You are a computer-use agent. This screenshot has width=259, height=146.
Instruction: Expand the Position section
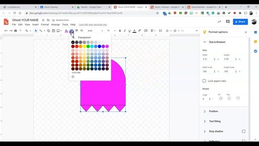(x=205, y=112)
